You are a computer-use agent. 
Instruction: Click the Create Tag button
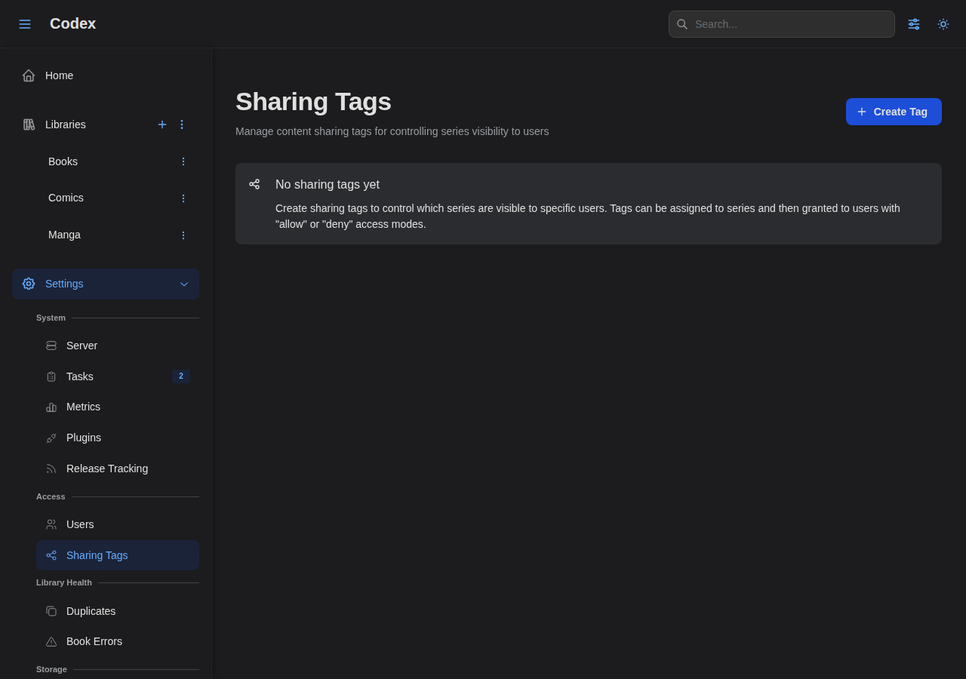click(894, 112)
